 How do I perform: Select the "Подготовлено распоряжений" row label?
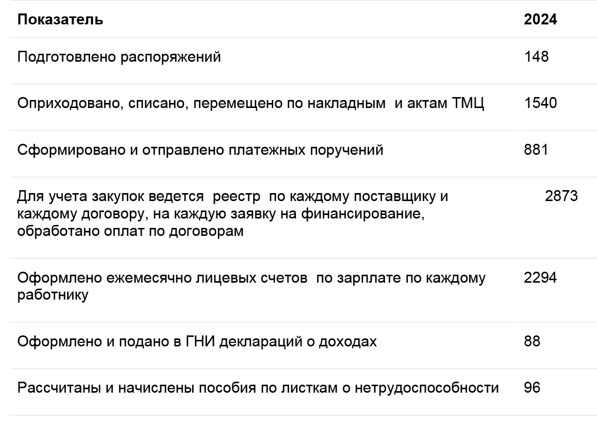pyautogui.click(x=119, y=57)
